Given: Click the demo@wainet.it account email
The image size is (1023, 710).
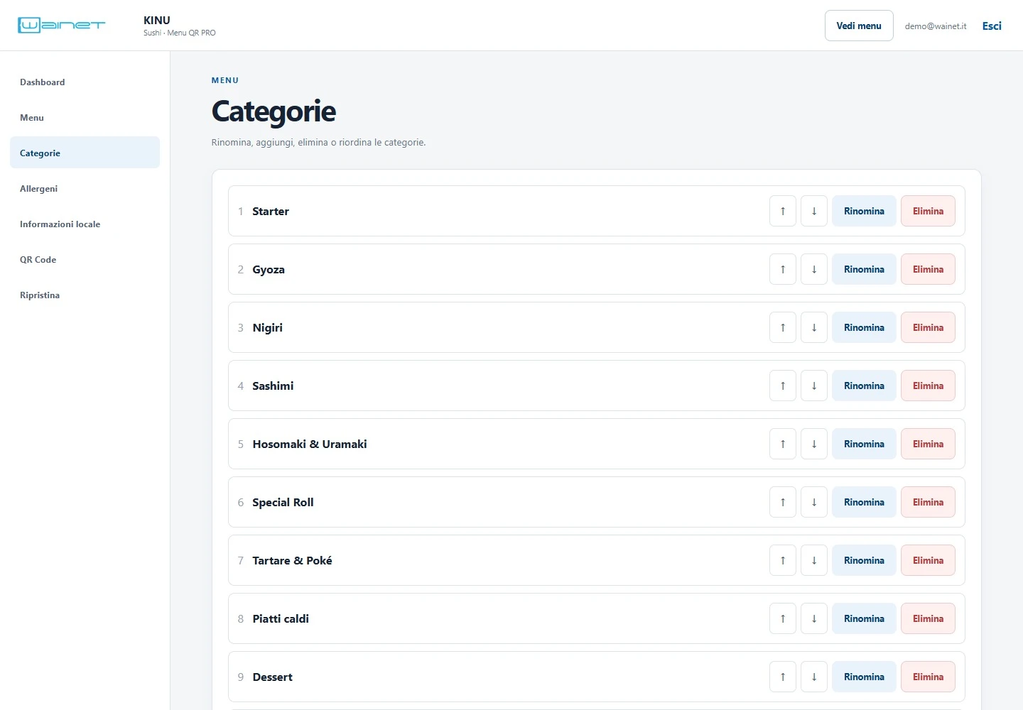Looking at the screenshot, I should (936, 26).
